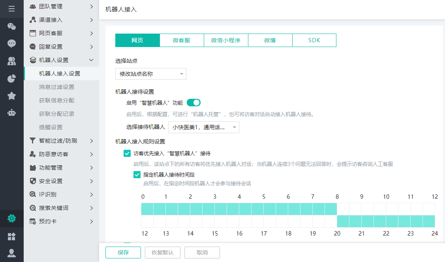The width and height of the screenshot is (445, 262).
Task: Click the star favorites icon
Action: point(11,96)
